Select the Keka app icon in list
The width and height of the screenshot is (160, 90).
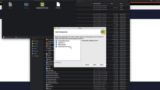[47, 56]
